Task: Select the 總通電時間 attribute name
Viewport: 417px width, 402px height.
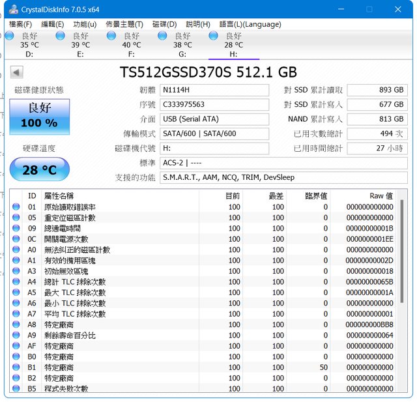Action: (x=63, y=229)
